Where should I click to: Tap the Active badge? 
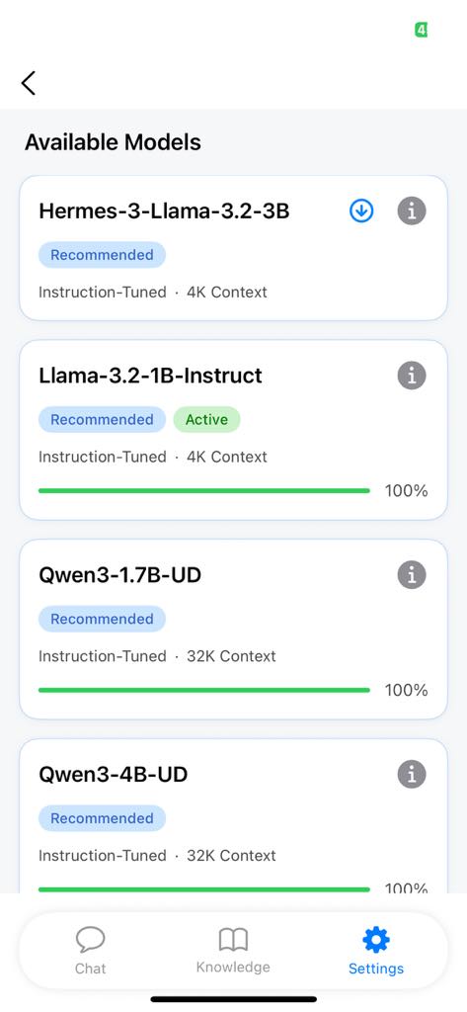tap(206, 419)
